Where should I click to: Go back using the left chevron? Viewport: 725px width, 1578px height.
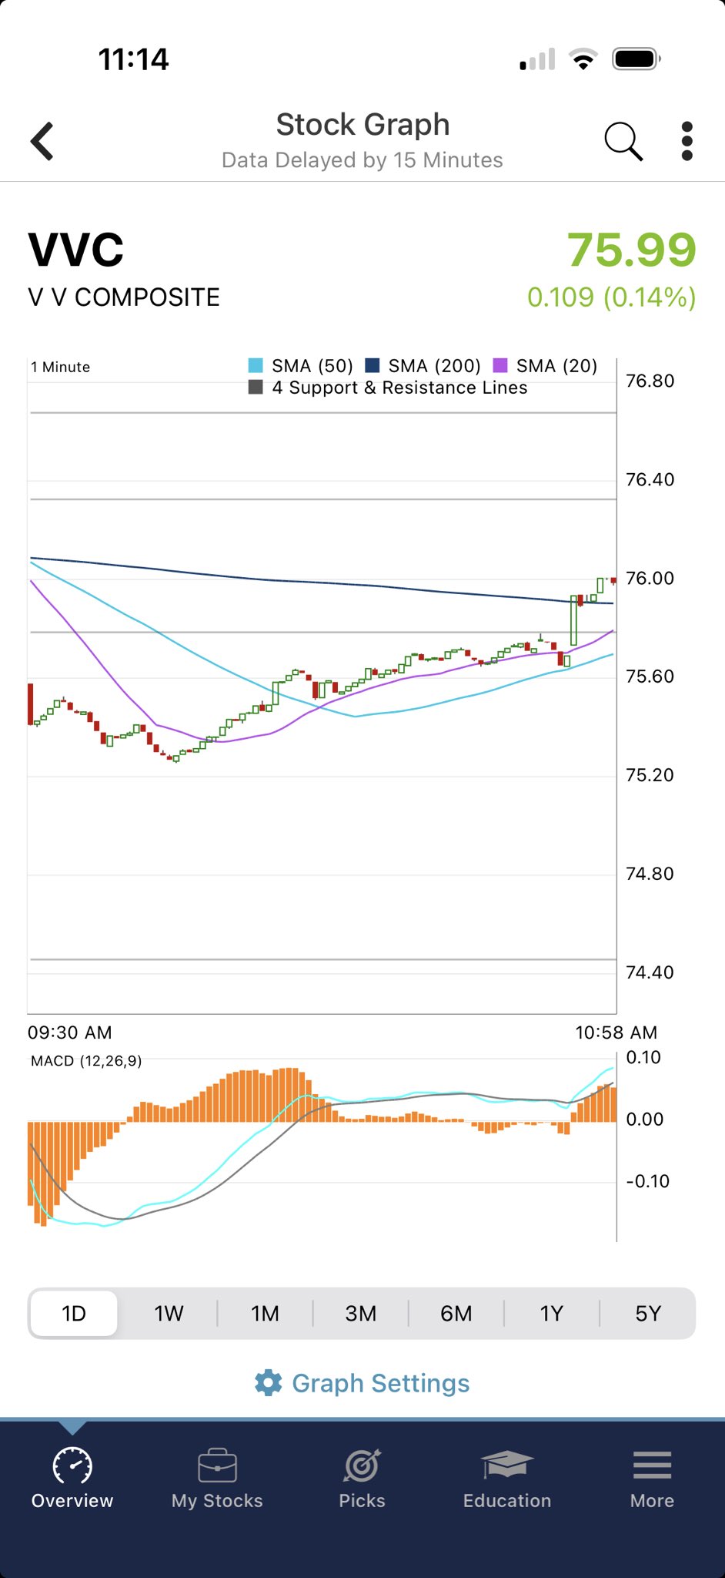(x=43, y=141)
